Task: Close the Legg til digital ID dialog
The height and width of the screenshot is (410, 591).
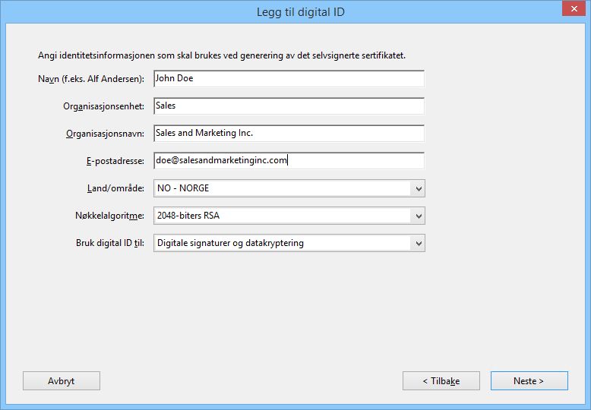Action: (x=574, y=8)
